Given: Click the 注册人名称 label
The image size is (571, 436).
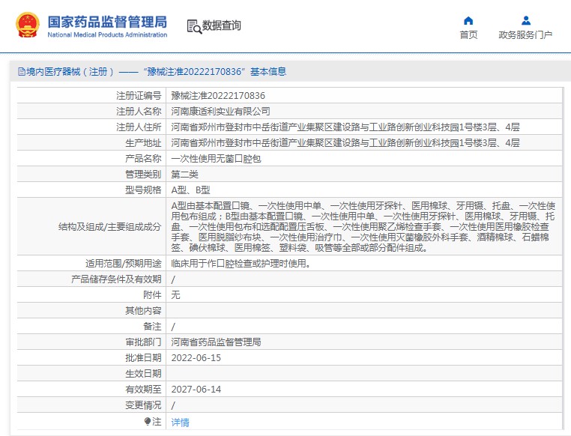Looking at the screenshot, I should (x=139, y=112).
